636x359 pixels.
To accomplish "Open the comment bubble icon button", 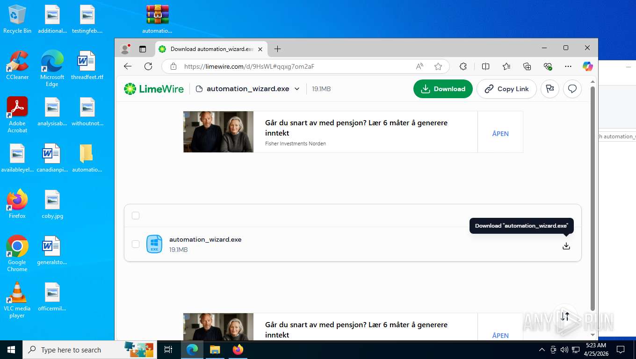I will tap(572, 89).
